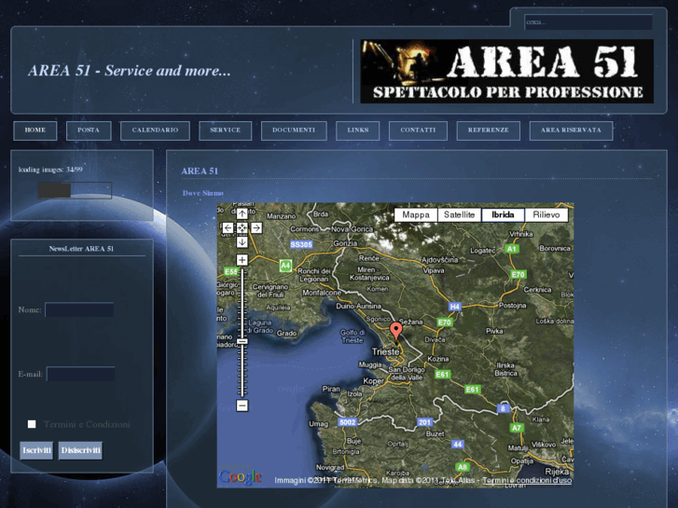The height and width of the screenshot is (508, 678).
Task: Click the Disiscriviti newsletter button
Action: (x=80, y=450)
